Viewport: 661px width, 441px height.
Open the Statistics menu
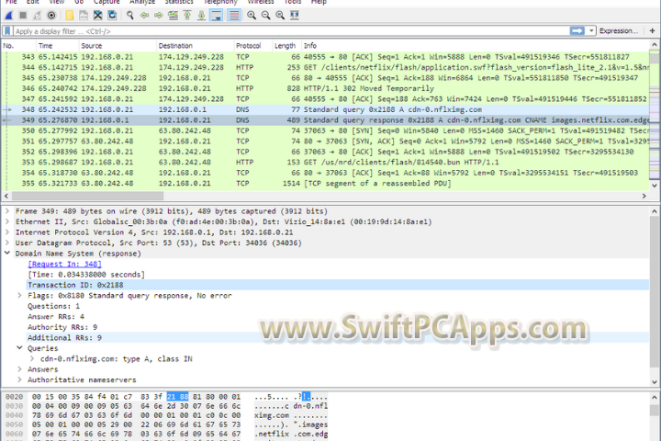click(x=179, y=2)
